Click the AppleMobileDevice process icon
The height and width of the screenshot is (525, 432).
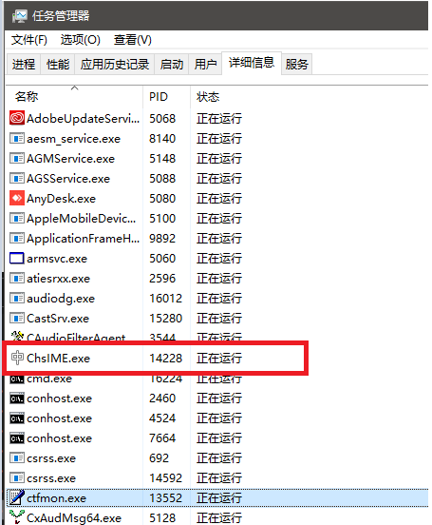click(x=17, y=219)
